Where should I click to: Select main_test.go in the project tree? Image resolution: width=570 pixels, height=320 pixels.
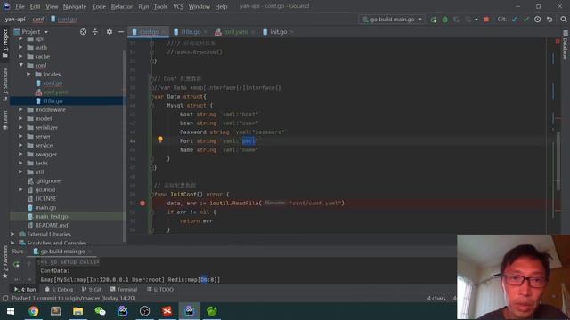coord(52,217)
